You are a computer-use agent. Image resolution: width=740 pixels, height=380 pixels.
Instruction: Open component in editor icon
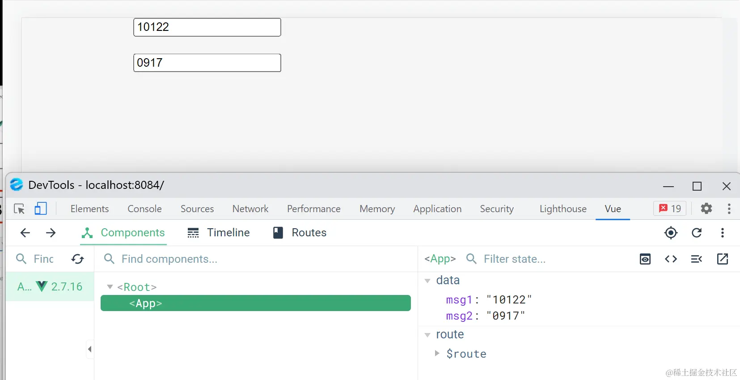coord(723,259)
